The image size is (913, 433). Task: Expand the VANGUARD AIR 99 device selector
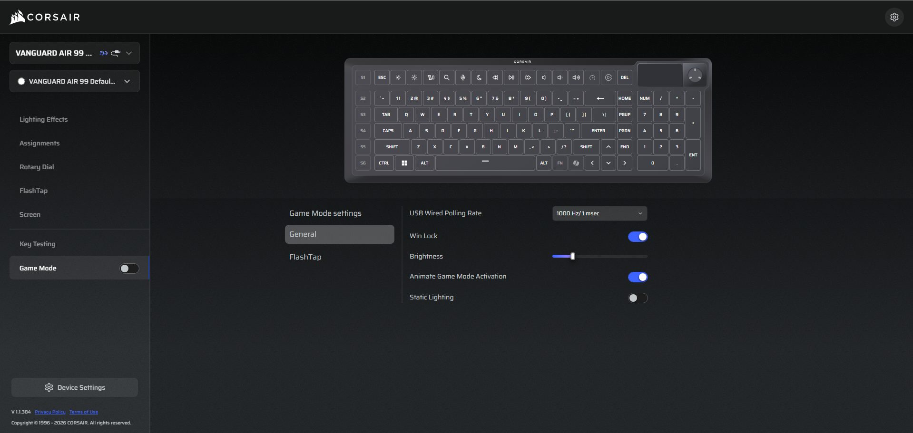point(75,53)
